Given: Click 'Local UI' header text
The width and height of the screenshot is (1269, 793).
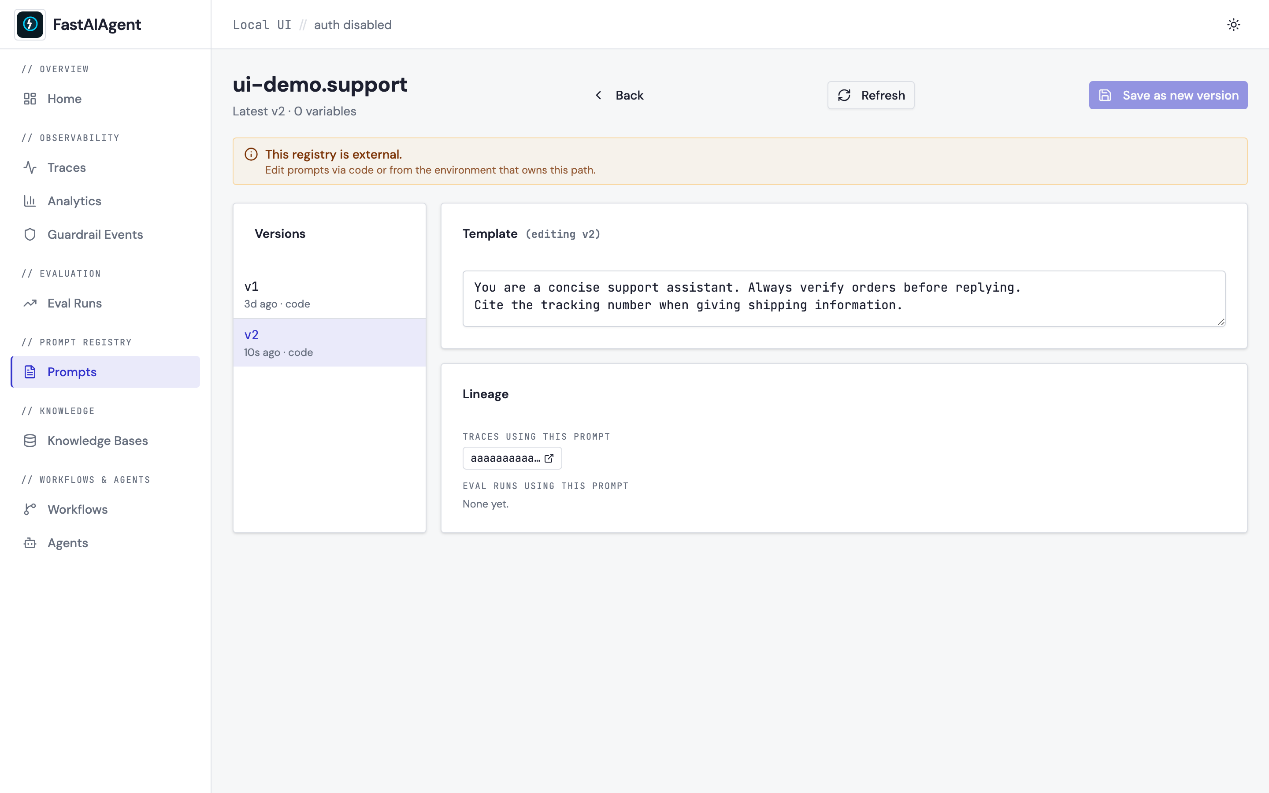Looking at the screenshot, I should [x=262, y=25].
